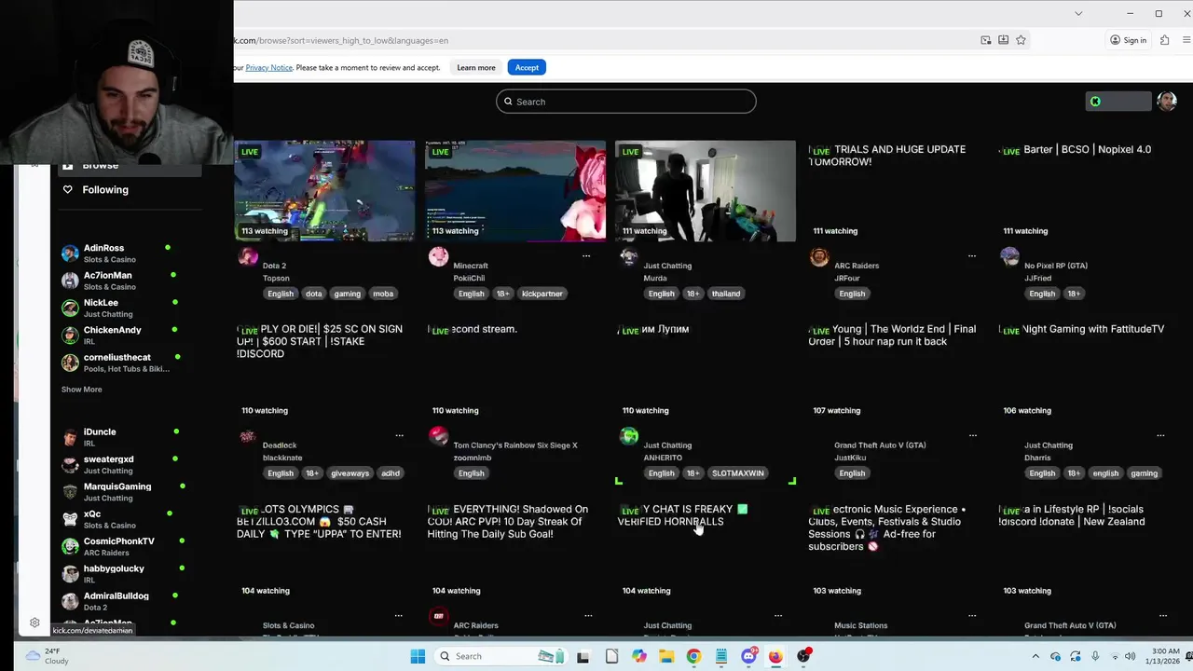The image size is (1193, 671).
Task: Open options menu for JustKiku stream card
Action: [x=973, y=435]
